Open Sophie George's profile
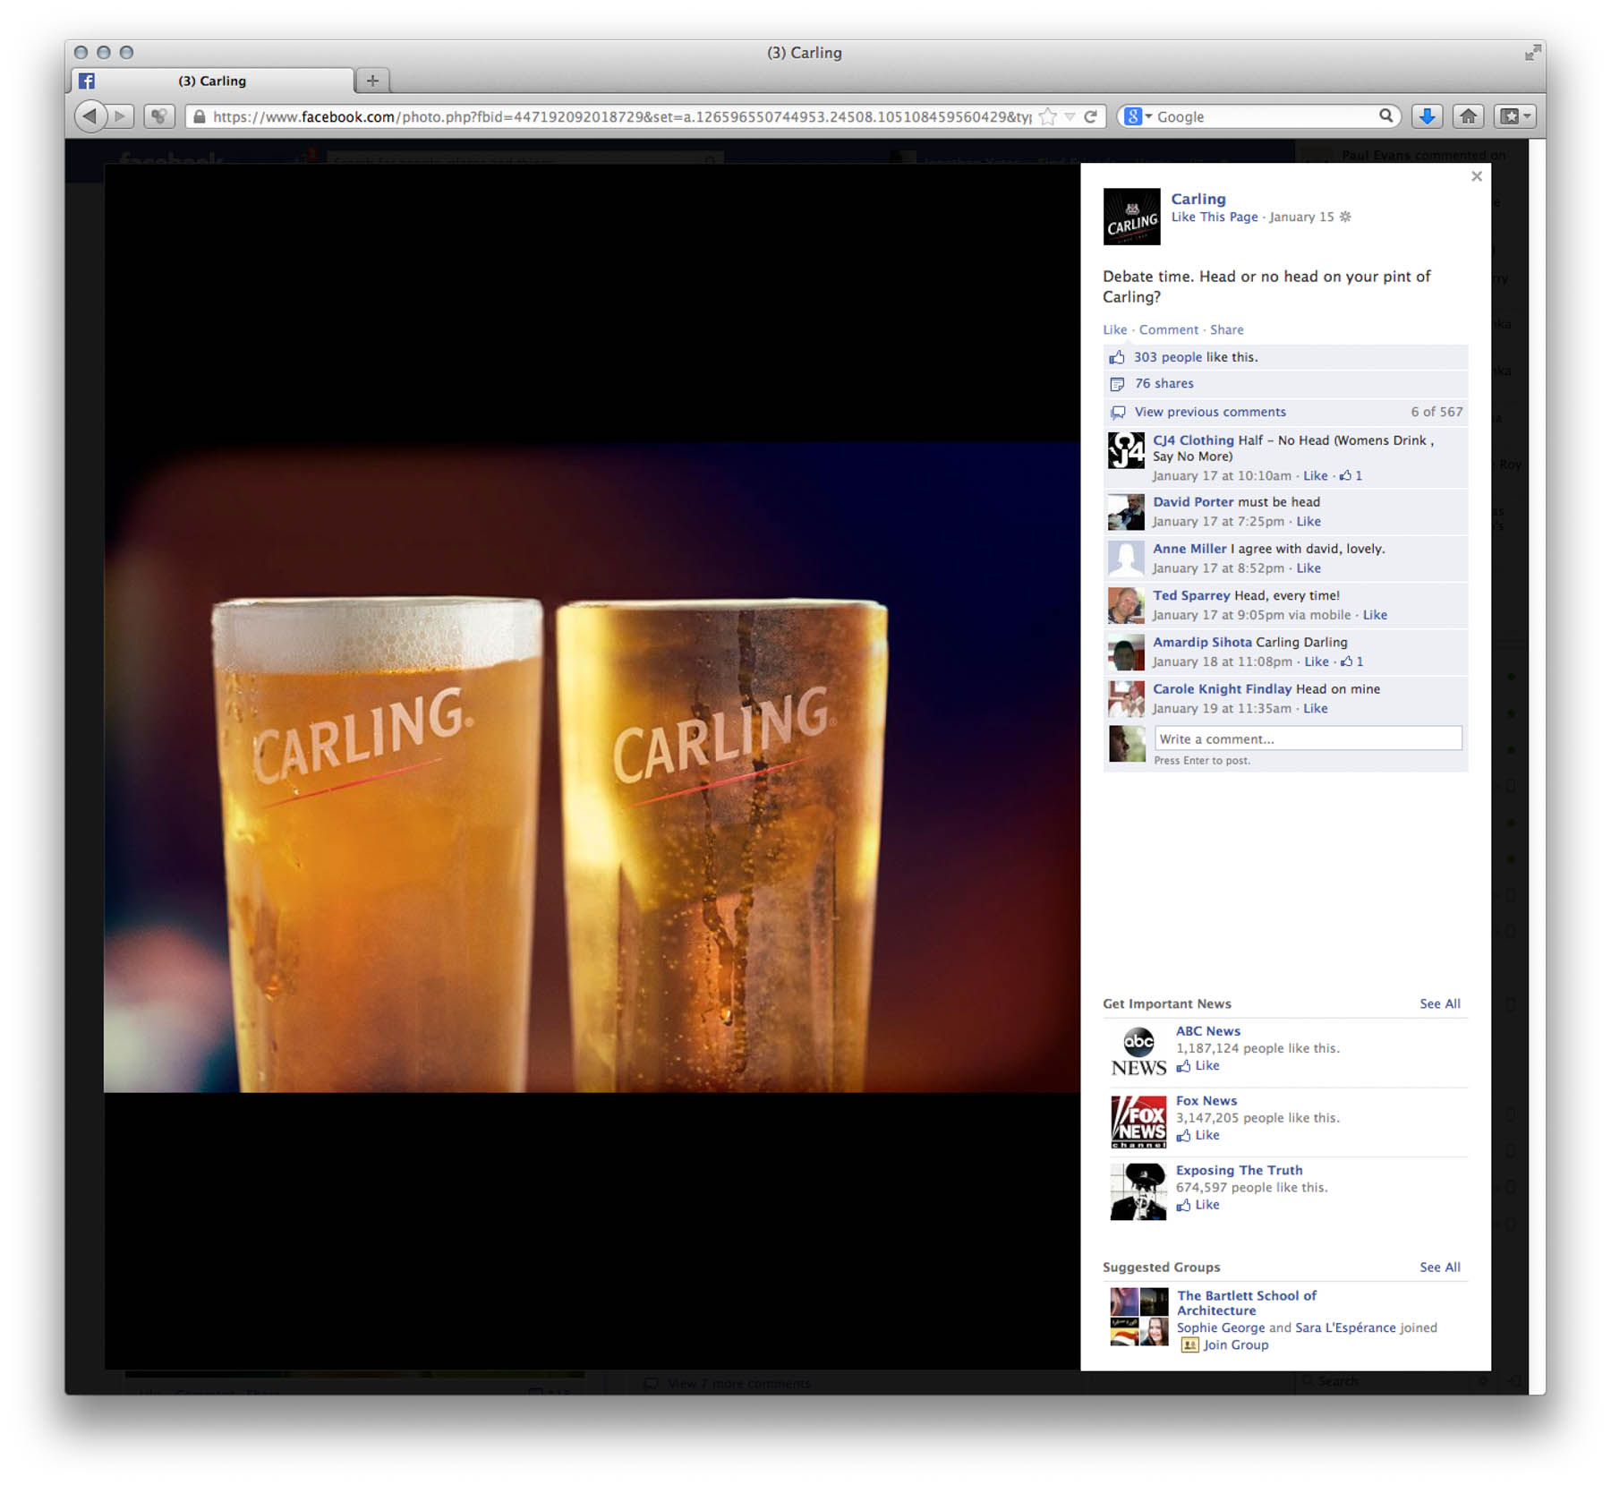 1221,1327
